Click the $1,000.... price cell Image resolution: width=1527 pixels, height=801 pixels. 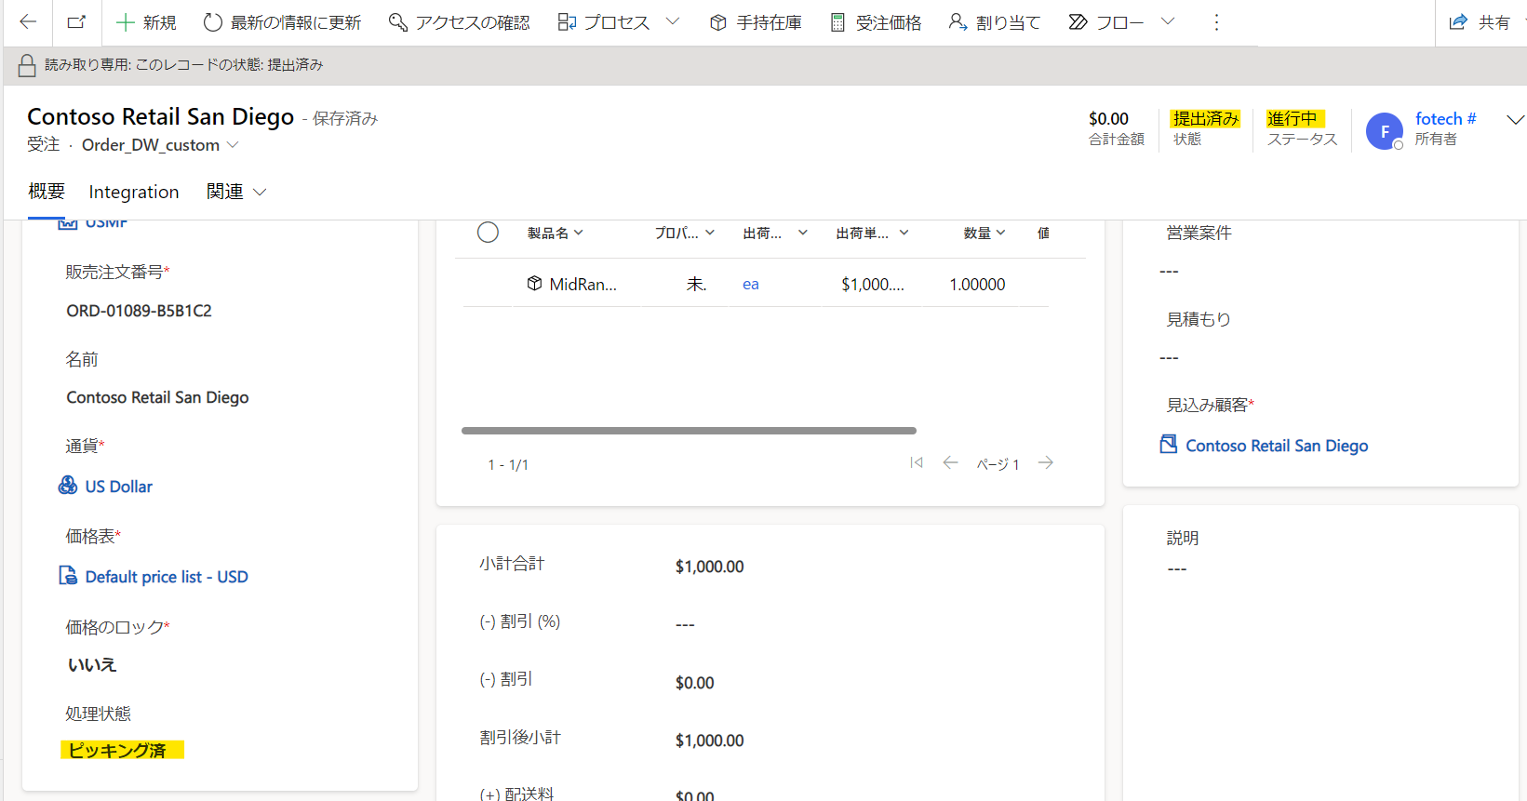pyautogui.click(x=873, y=285)
